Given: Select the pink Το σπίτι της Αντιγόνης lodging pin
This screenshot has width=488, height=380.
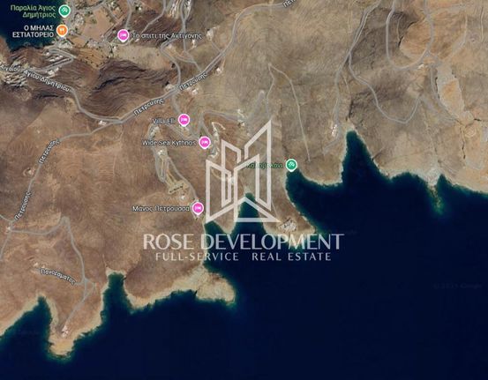Looking at the screenshot, I should pyautogui.click(x=124, y=35).
